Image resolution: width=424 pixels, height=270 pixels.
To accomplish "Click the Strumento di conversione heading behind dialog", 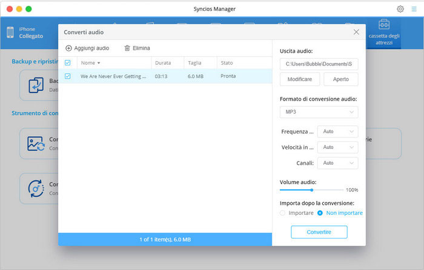I will point(35,113).
